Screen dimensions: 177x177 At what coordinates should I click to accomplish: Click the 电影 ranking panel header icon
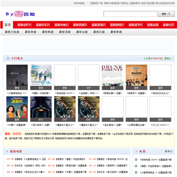[136, 151]
